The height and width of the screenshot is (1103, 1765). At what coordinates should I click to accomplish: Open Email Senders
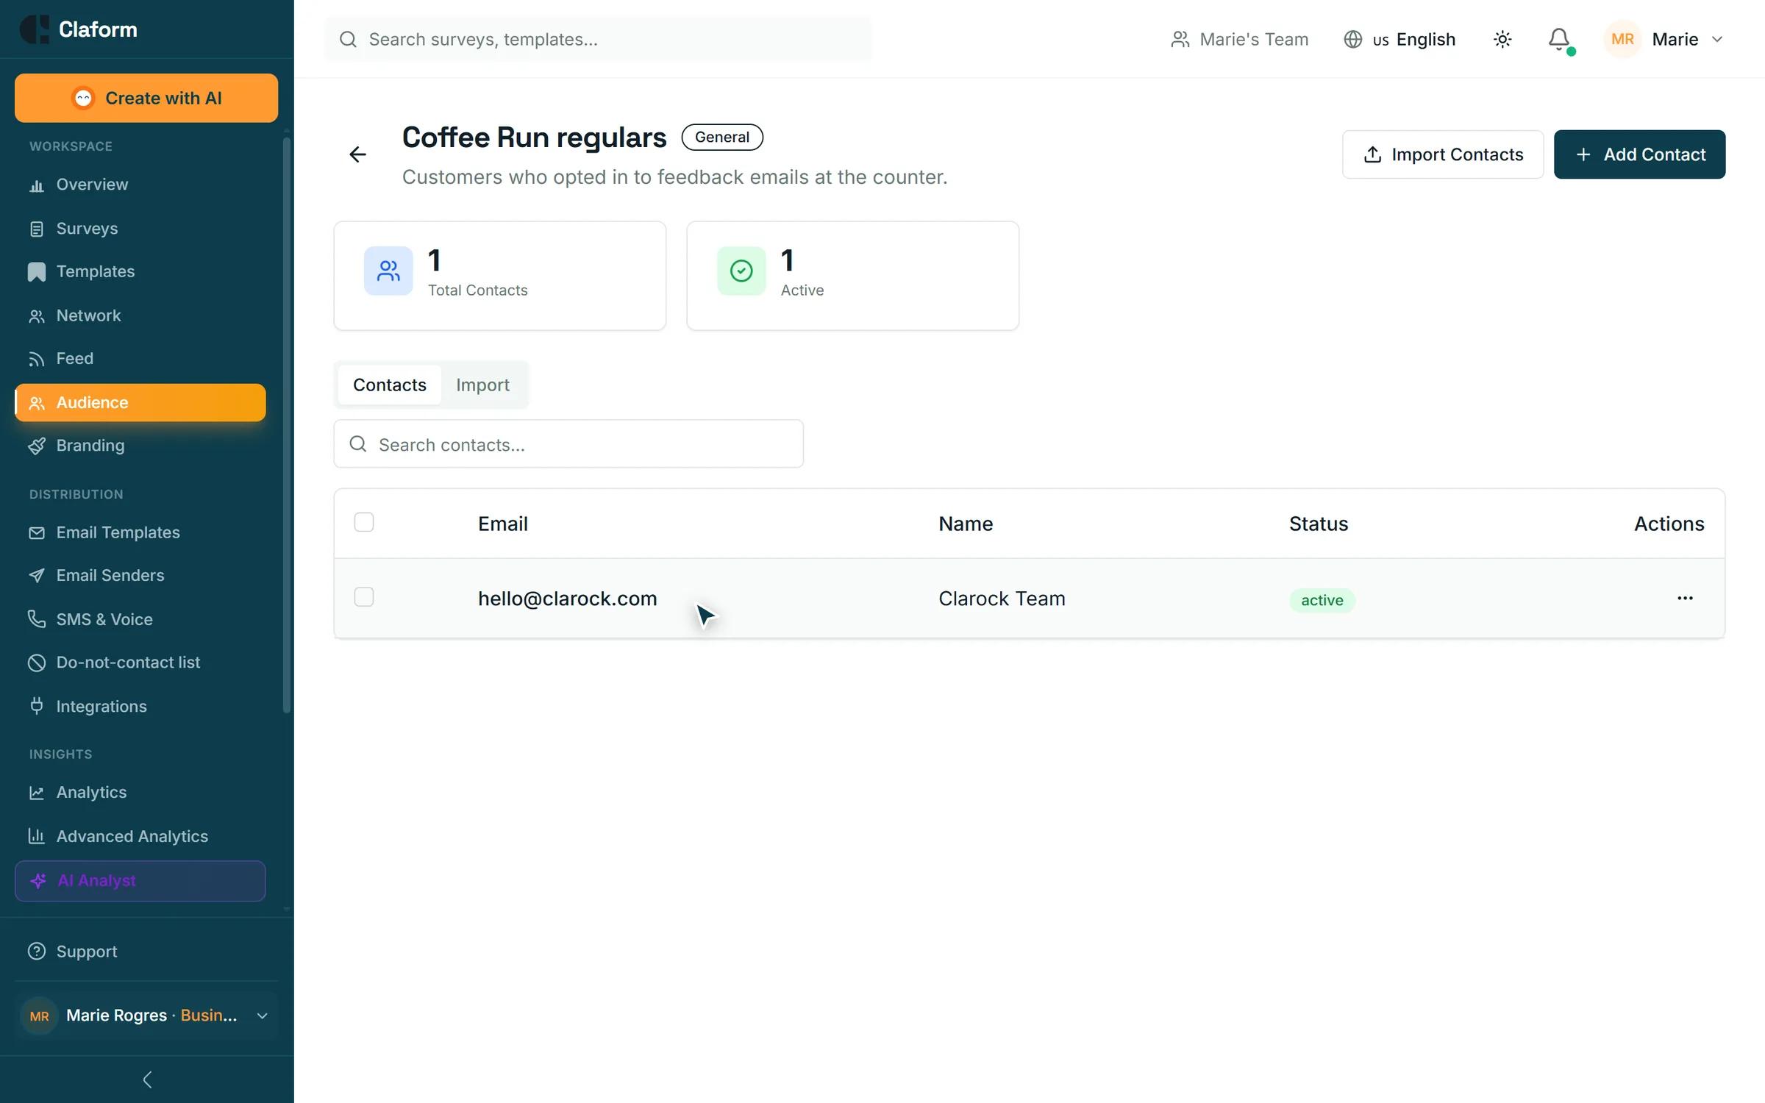[x=140, y=575]
